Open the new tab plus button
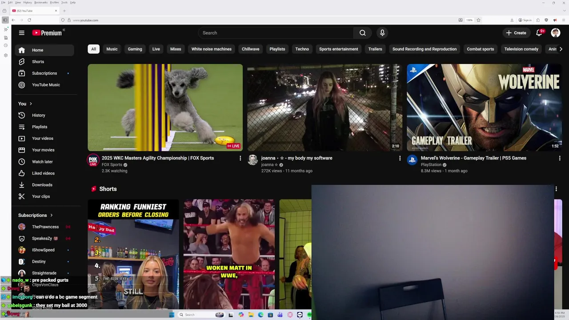The height and width of the screenshot is (320, 569). pos(64,11)
